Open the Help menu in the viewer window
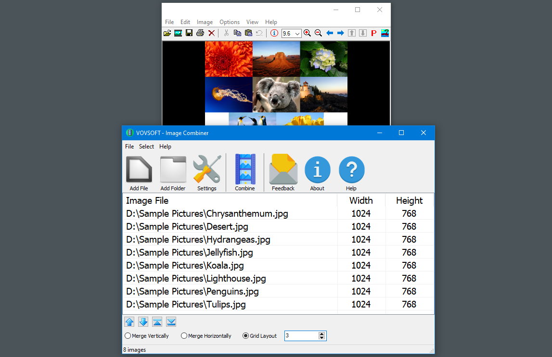Image resolution: width=552 pixels, height=357 pixels. (271, 22)
